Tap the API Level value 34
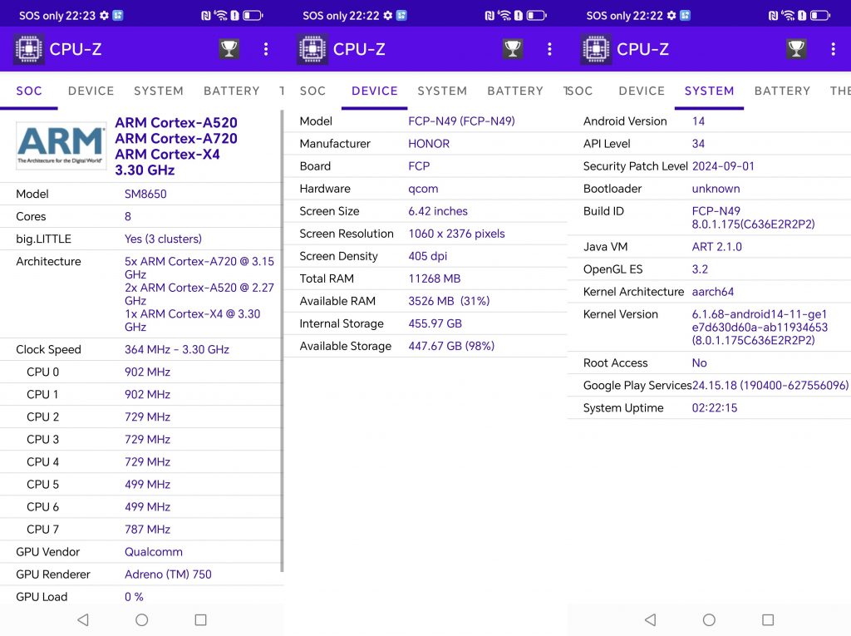The width and height of the screenshot is (851, 636). [698, 144]
